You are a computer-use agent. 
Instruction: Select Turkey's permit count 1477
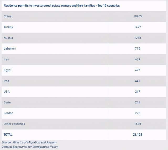(x=138, y=27)
